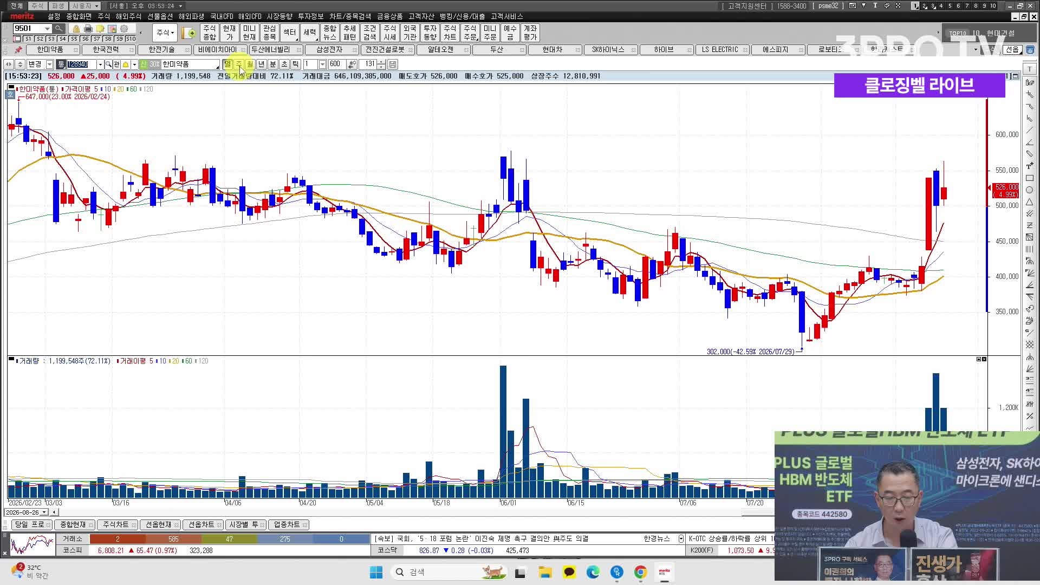Open File Explorer from the taskbar
This screenshot has height=585, width=1040.
545,572
